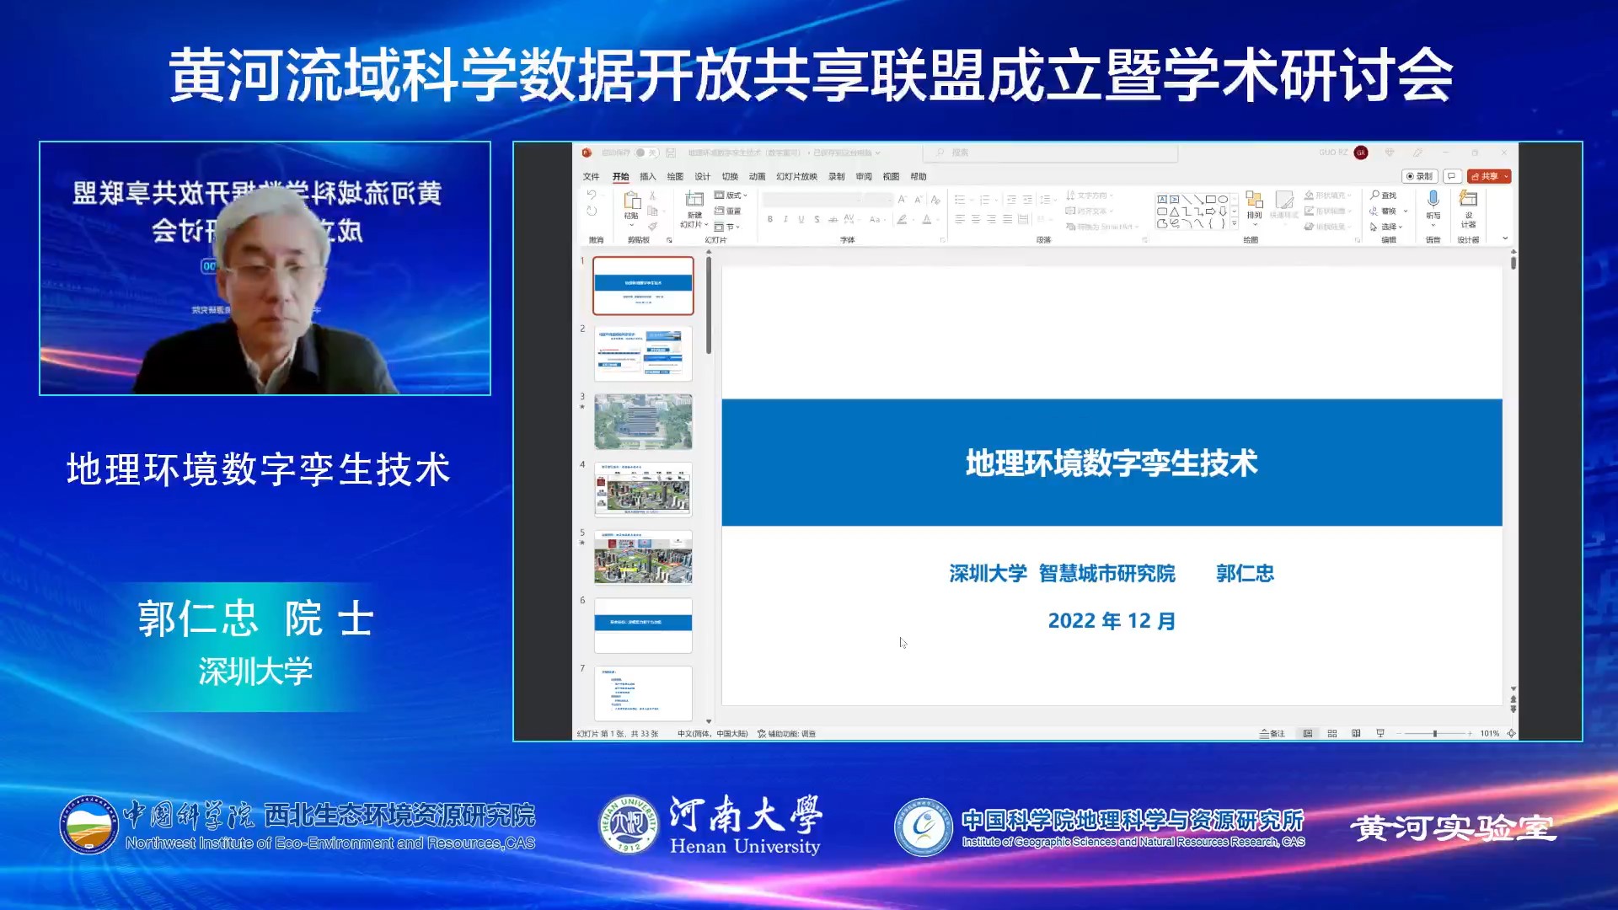Screen dimensions: 1618x910
Task: Toggle Bold formatting
Action: [769, 219]
